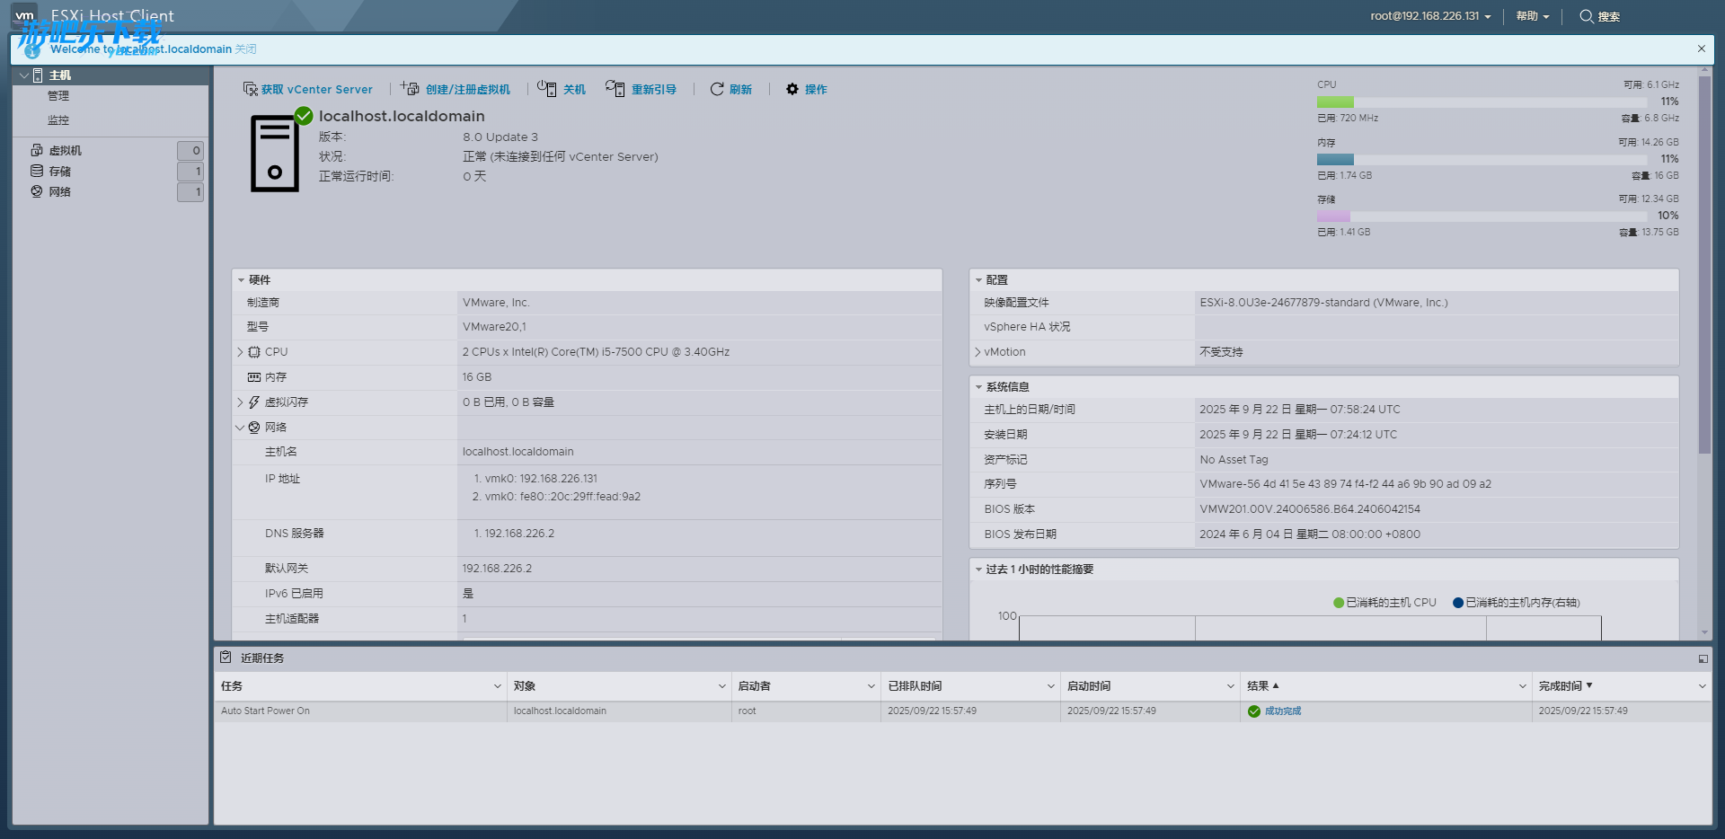Click the search (搜索) magnifier icon
1725x839 pixels.
click(1587, 16)
